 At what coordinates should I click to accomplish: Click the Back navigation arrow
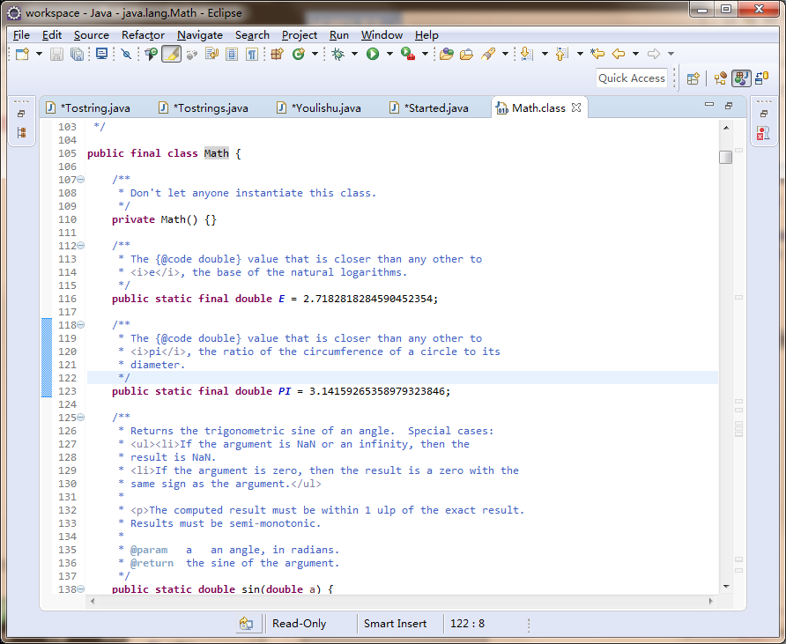pos(619,54)
